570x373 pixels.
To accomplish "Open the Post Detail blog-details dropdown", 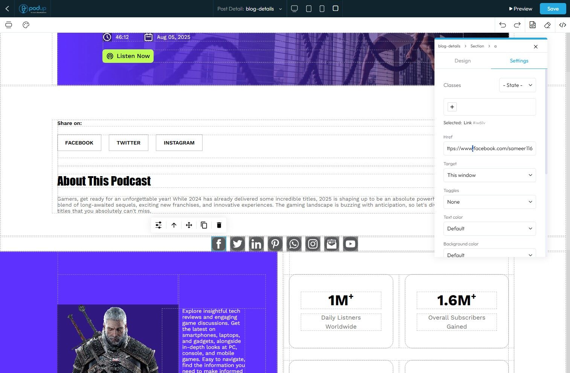I will point(250,9).
